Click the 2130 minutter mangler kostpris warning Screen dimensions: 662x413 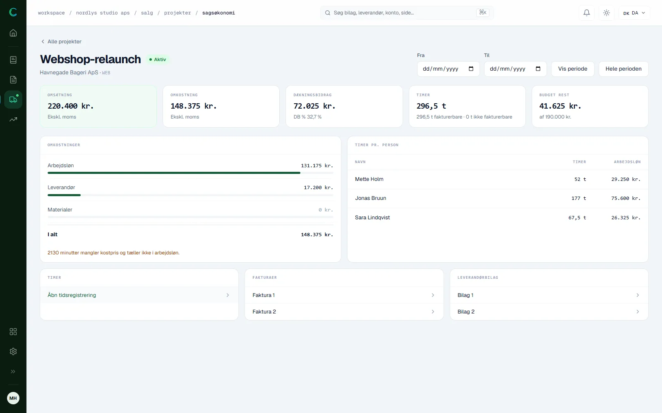tap(113, 253)
